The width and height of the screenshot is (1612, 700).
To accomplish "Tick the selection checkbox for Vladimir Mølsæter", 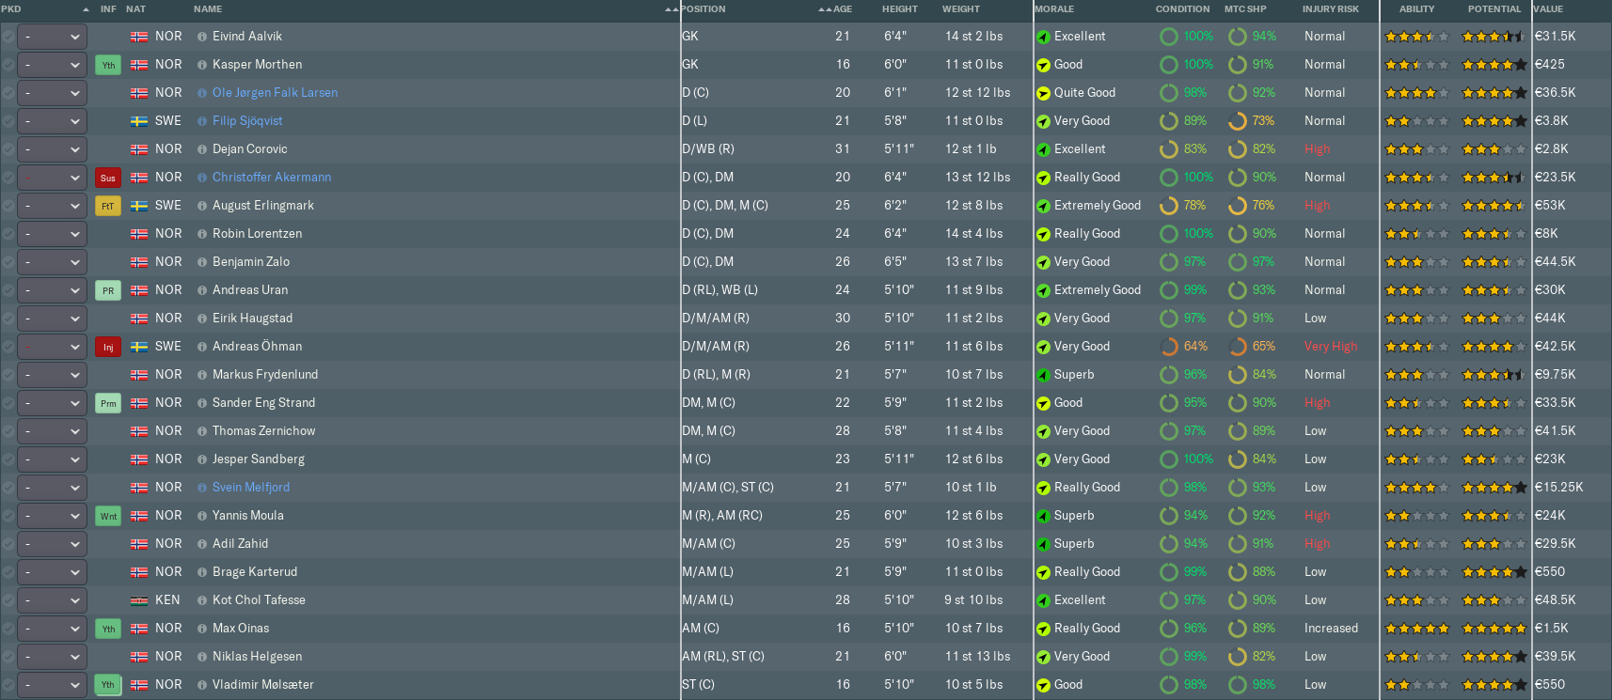I will (x=8, y=685).
